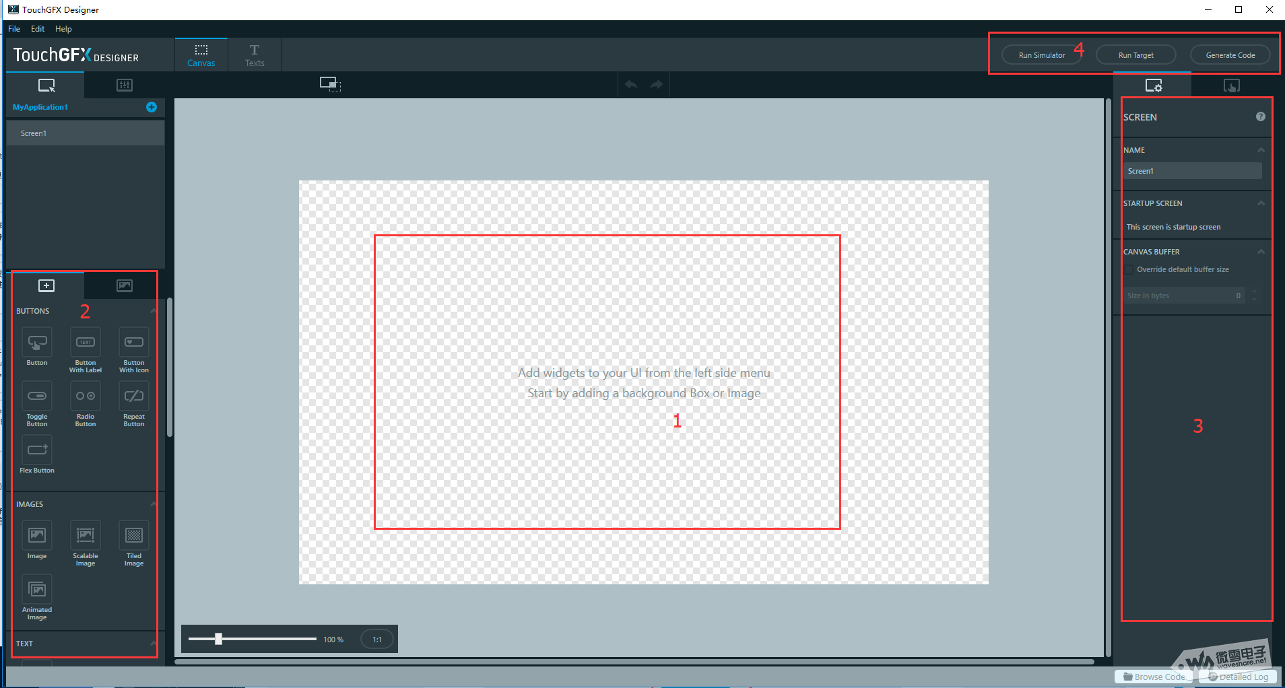Viewport: 1285px width, 688px height.
Task: Open the Edit menu
Action: [38, 29]
